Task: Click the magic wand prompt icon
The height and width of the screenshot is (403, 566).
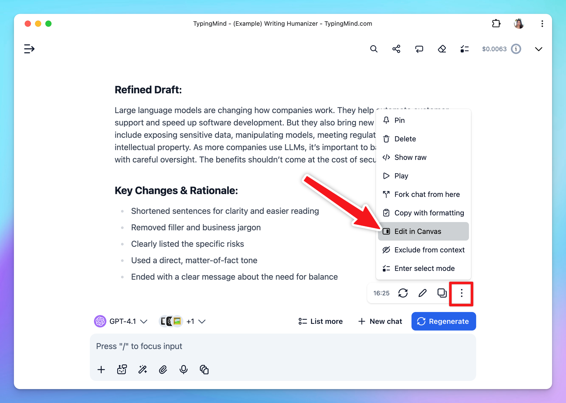Action: pyautogui.click(x=143, y=369)
